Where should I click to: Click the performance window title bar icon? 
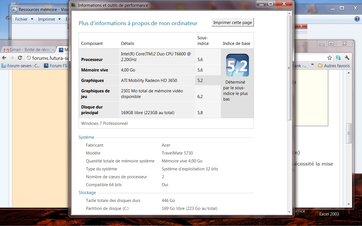(x=74, y=5)
